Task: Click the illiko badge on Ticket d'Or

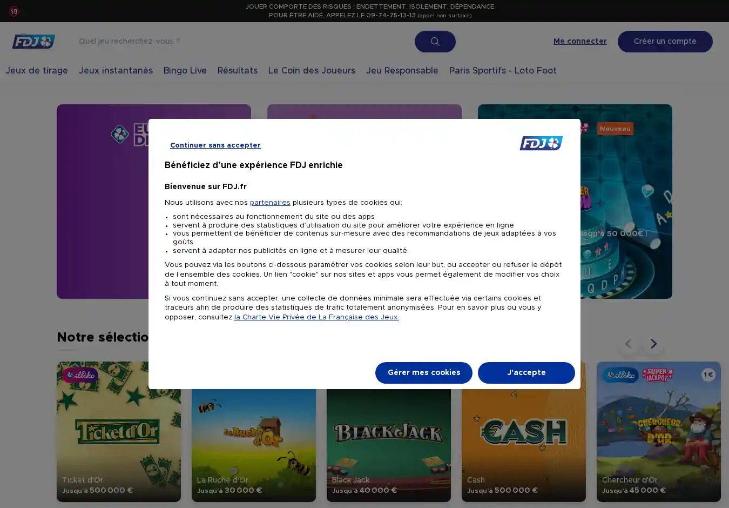Action: point(80,375)
